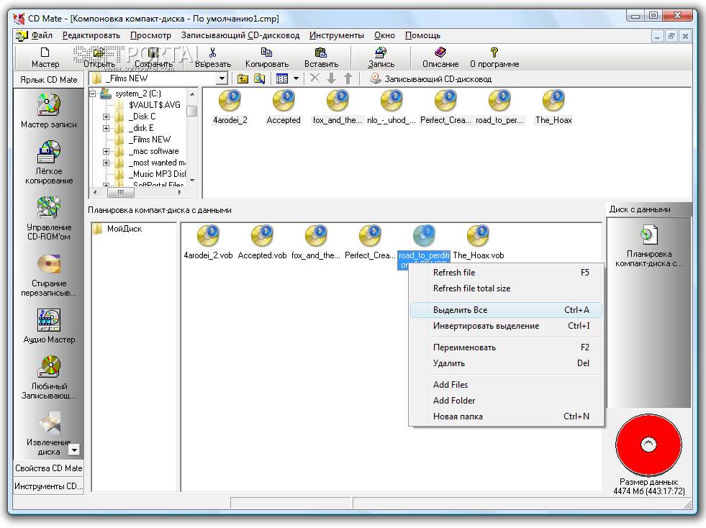
Task: Select the Accepted file in browser
Action: pyautogui.click(x=284, y=108)
